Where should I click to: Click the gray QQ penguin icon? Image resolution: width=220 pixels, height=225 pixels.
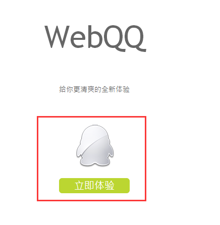[x=95, y=146]
